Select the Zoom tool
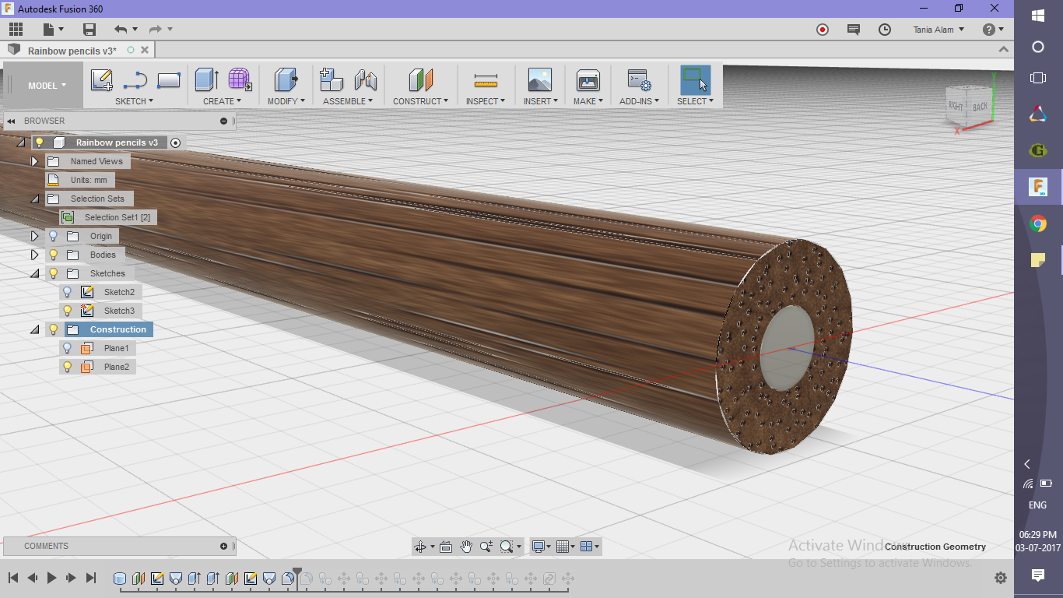1063x598 pixels. click(x=486, y=547)
